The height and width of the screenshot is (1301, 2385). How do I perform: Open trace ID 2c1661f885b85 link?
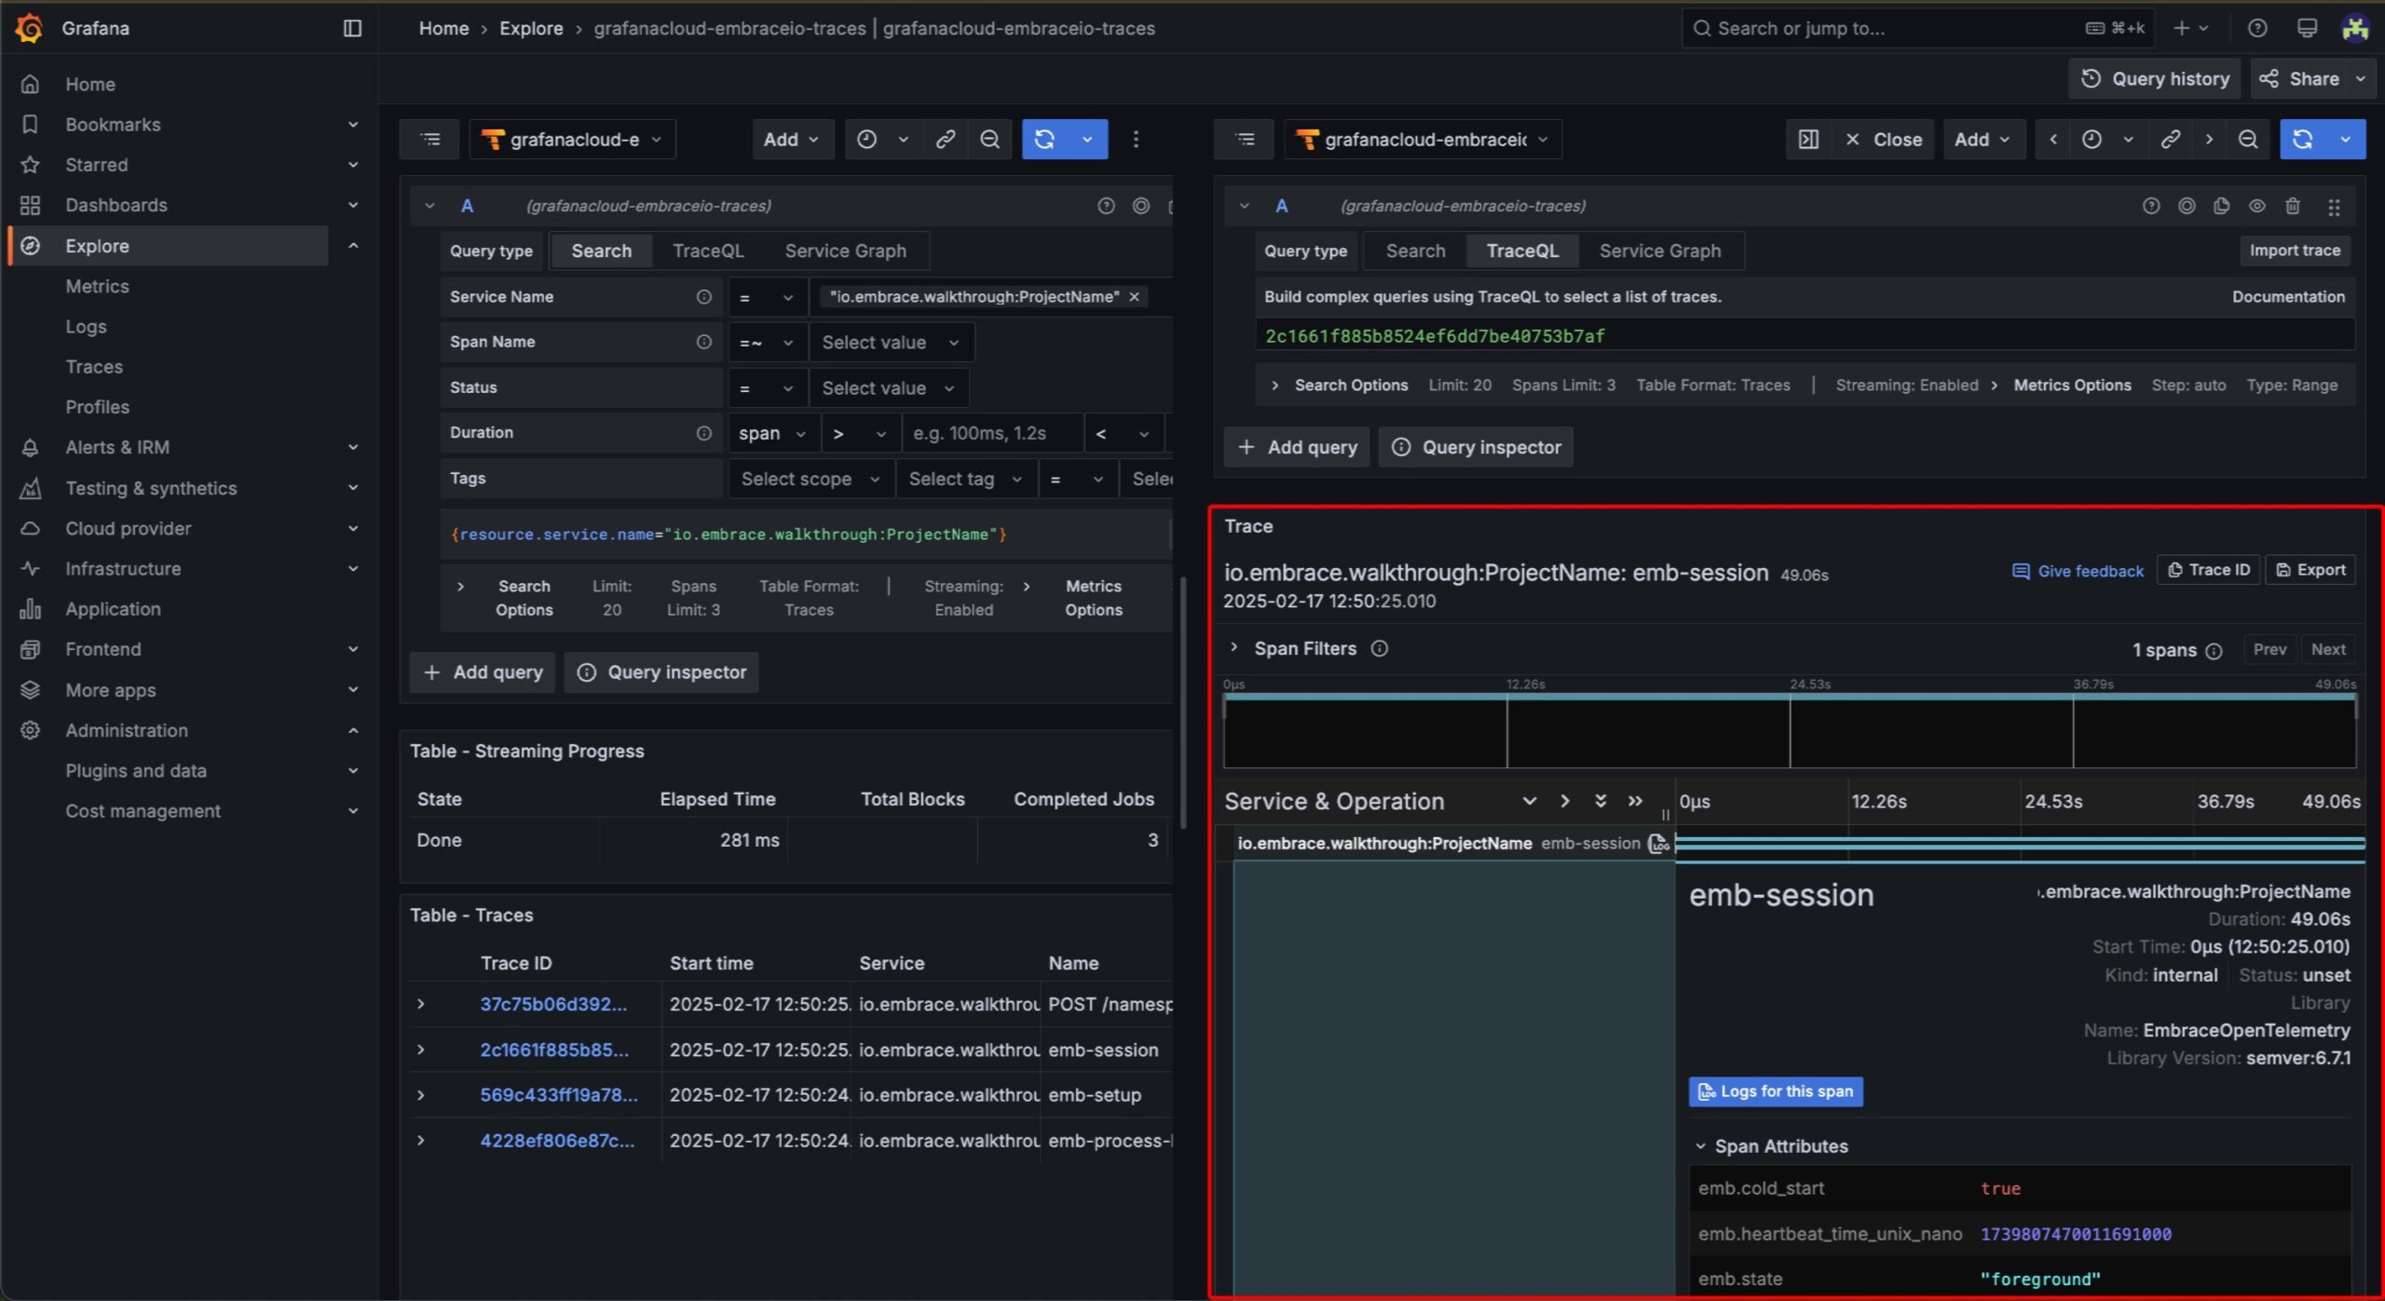click(x=554, y=1050)
